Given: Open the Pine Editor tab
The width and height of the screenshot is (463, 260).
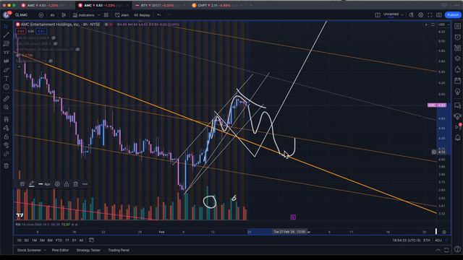Looking at the screenshot, I should pos(60,251).
